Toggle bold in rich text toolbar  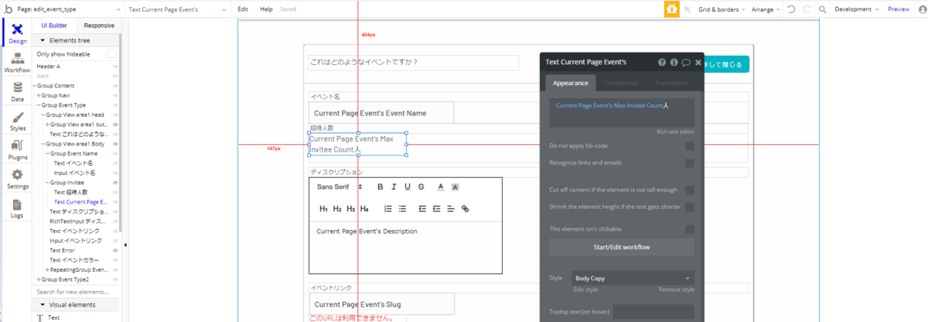pyautogui.click(x=380, y=187)
